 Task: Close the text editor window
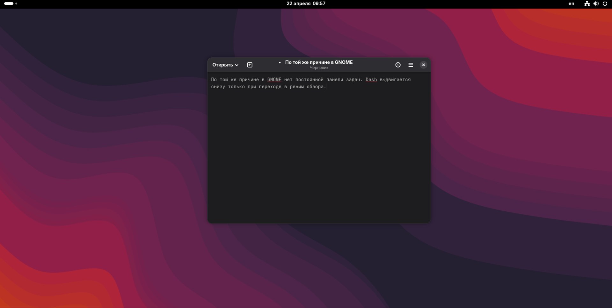point(423,65)
